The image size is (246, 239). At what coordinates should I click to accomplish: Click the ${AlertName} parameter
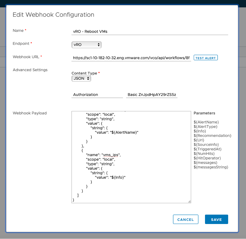tap(206, 122)
